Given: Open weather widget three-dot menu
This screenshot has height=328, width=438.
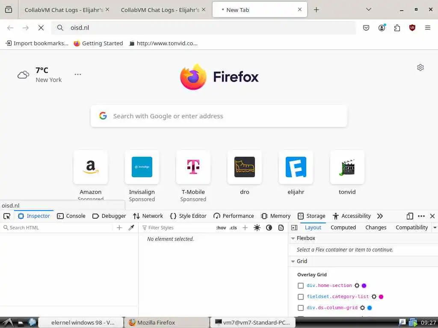Looking at the screenshot, I should coord(78,74).
